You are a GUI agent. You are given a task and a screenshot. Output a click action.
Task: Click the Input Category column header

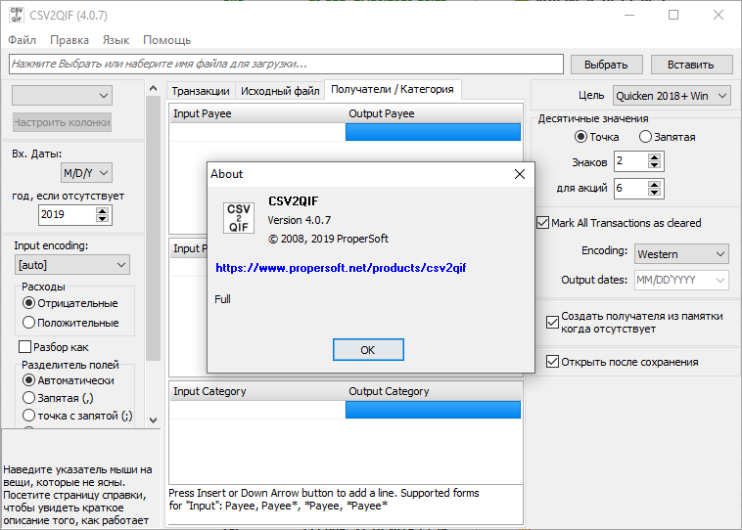point(257,391)
